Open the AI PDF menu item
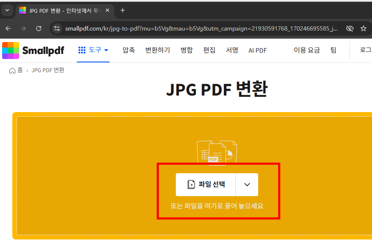This screenshot has width=372, height=242. (257, 50)
